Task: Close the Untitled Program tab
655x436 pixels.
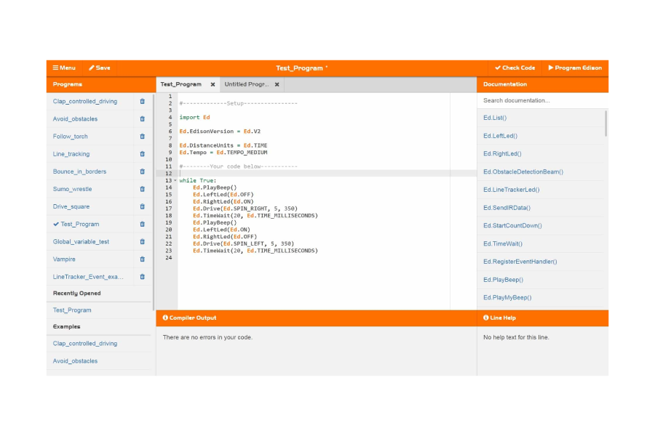Action: tap(277, 84)
